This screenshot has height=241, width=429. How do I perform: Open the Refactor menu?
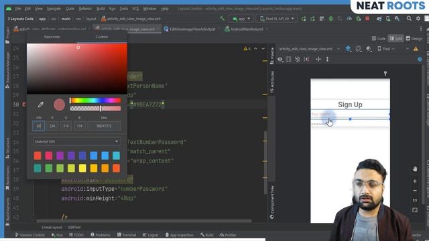coord(85,9)
